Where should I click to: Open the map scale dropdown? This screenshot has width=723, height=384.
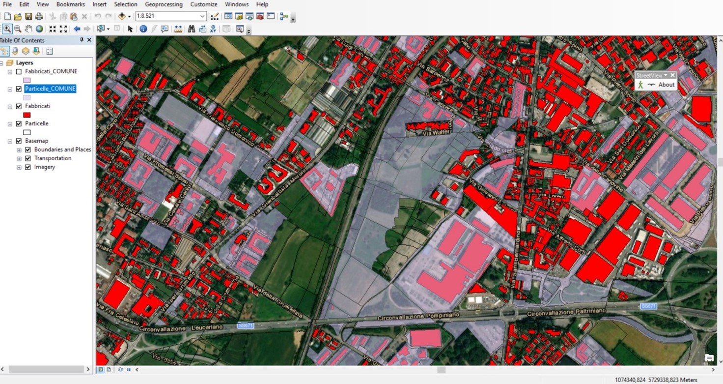(202, 16)
